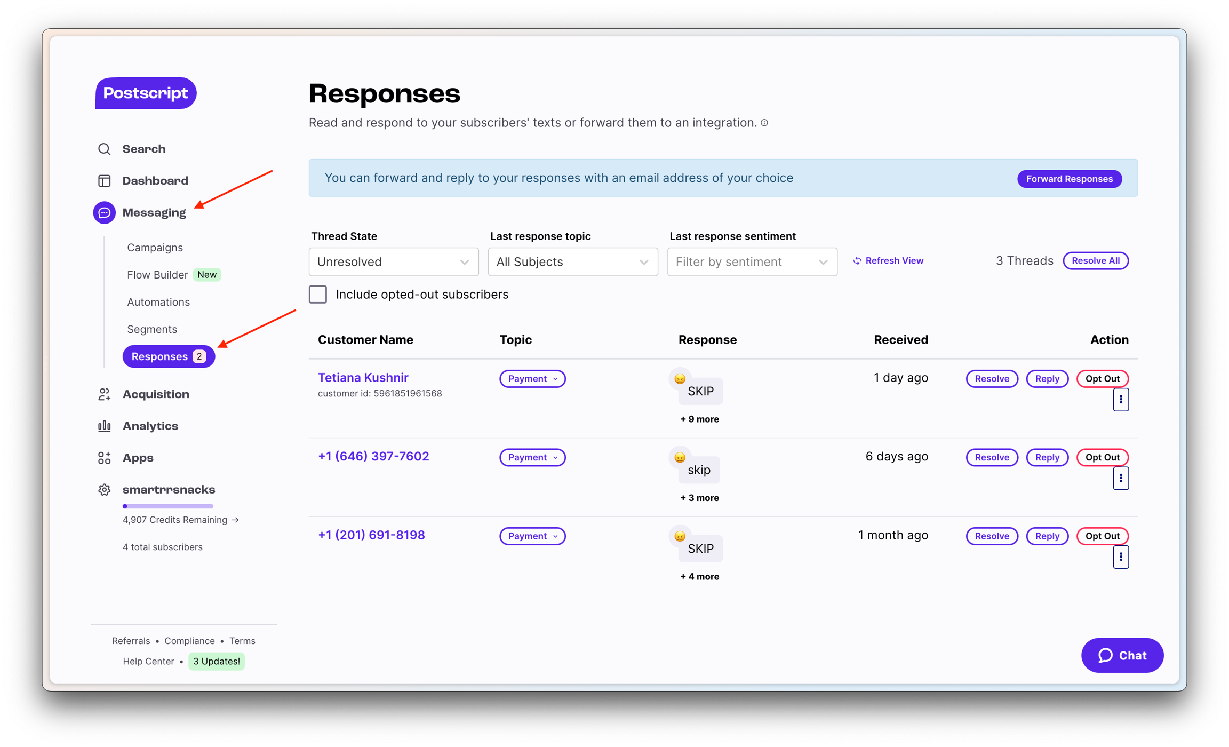Viewport: 1229px width, 747px height.
Task: Open the Last response topic dropdown
Action: 573,261
